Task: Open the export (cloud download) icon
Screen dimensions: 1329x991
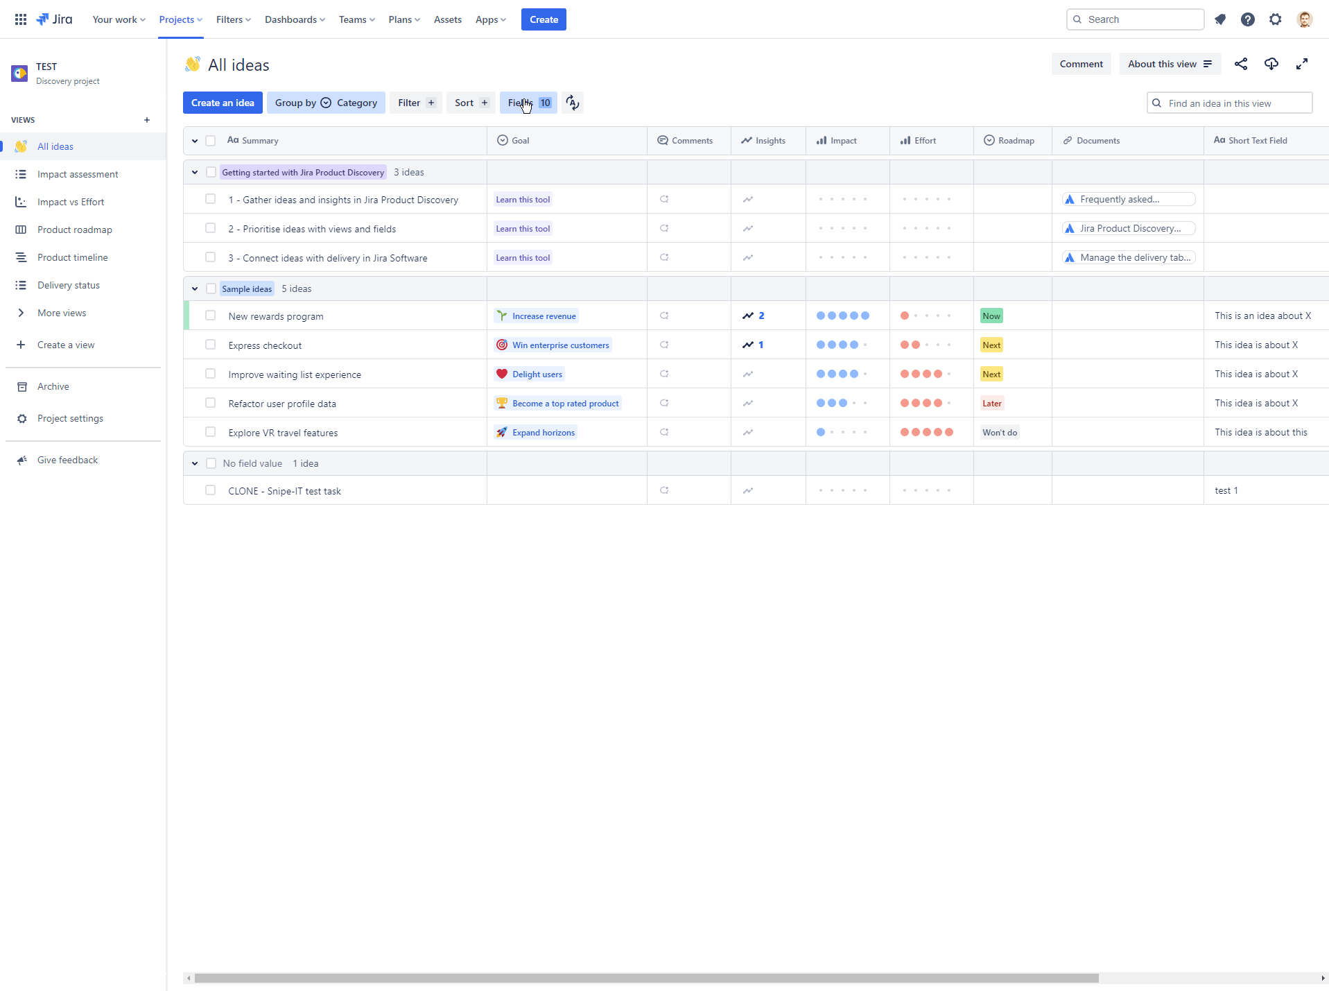Action: 1271,64
